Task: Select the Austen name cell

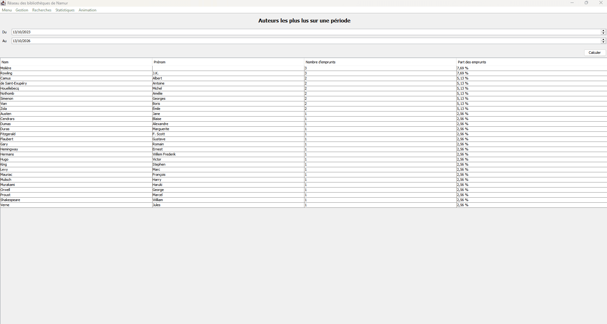Action: click(76, 114)
